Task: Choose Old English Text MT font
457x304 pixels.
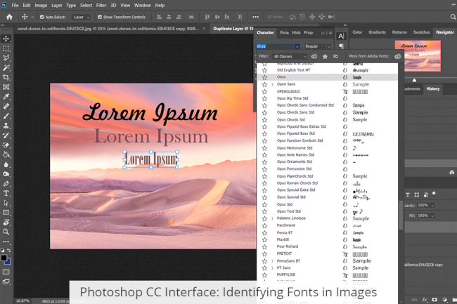Action: click(293, 70)
